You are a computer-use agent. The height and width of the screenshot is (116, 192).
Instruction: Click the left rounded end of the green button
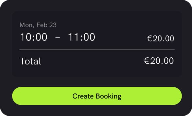coord(18,96)
